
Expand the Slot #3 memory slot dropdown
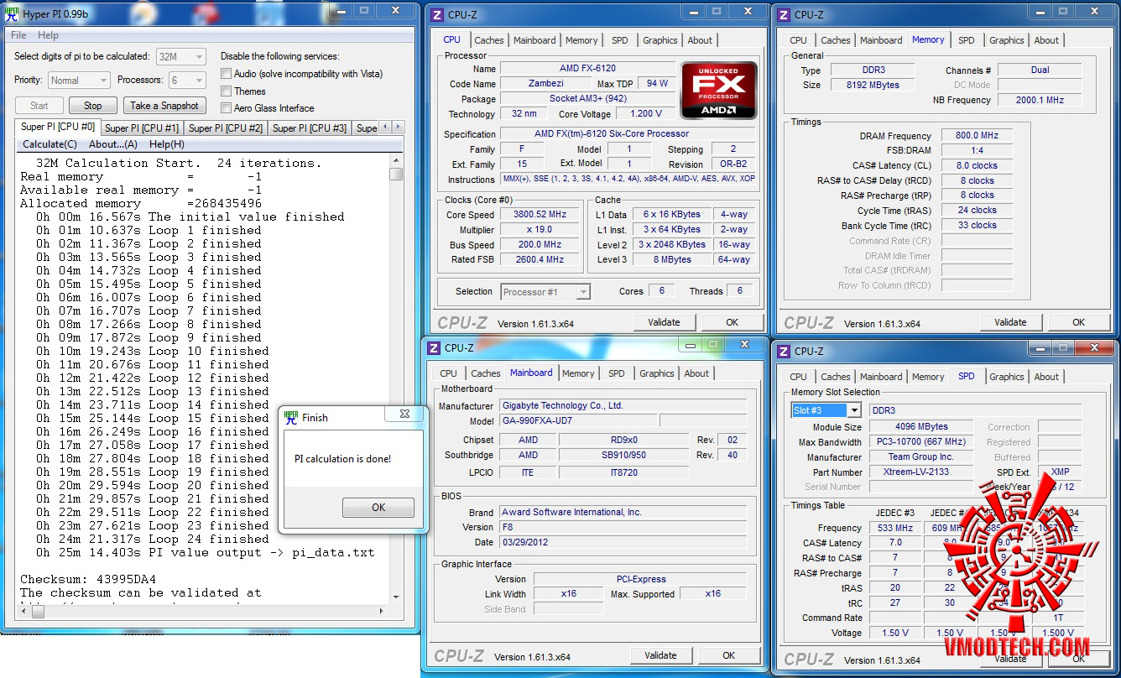pos(826,410)
